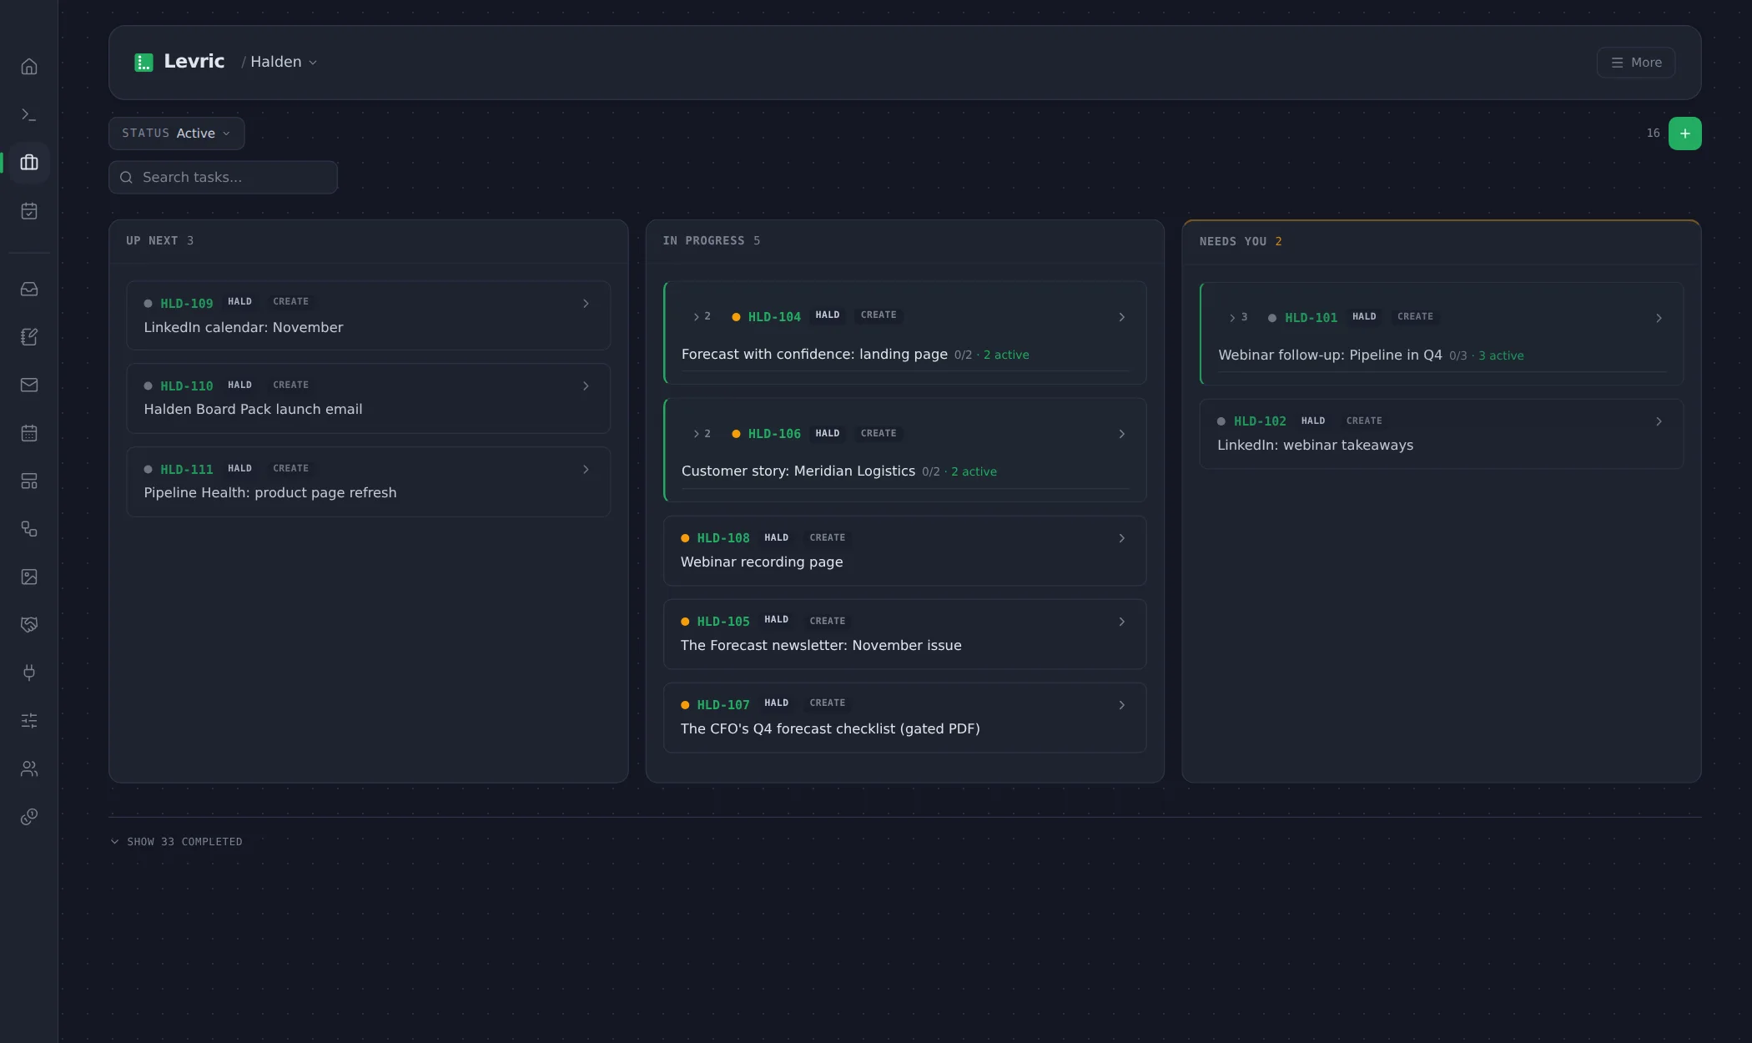Open the people team sidebar icon
This screenshot has height=1043, width=1752.
pyautogui.click(x=29, y=768)
